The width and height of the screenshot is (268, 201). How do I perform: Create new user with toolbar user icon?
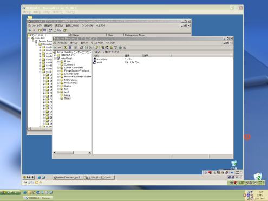tap(102, 48)
